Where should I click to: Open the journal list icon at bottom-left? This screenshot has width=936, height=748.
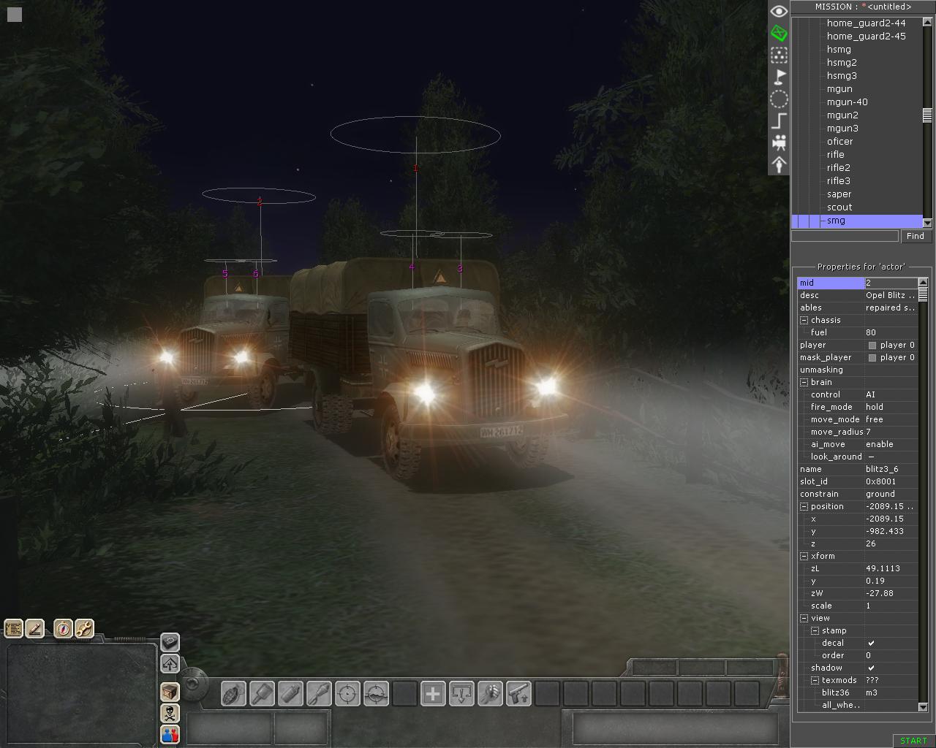[x=14, y=628]
